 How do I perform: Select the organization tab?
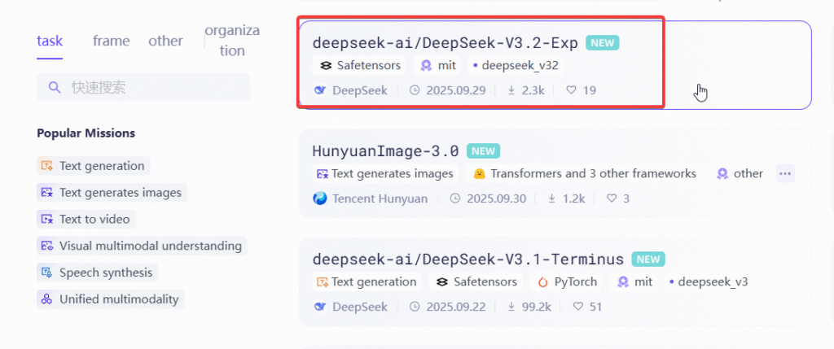(x=232, y=40)
